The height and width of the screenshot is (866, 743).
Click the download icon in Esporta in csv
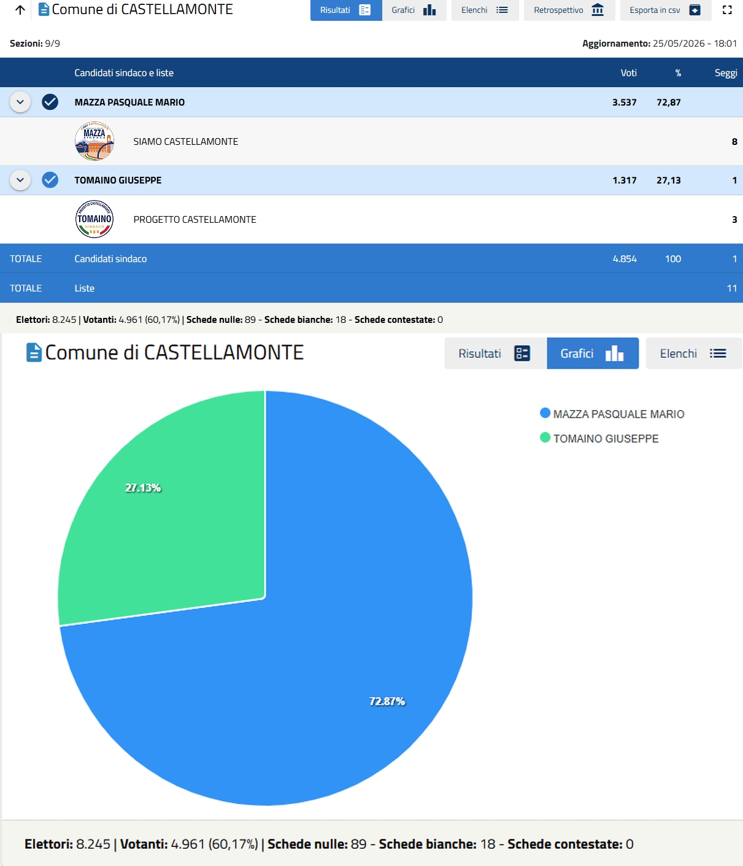(695, 10)
